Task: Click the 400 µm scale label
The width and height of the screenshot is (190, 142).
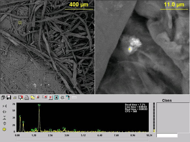Action: point(79,5)
